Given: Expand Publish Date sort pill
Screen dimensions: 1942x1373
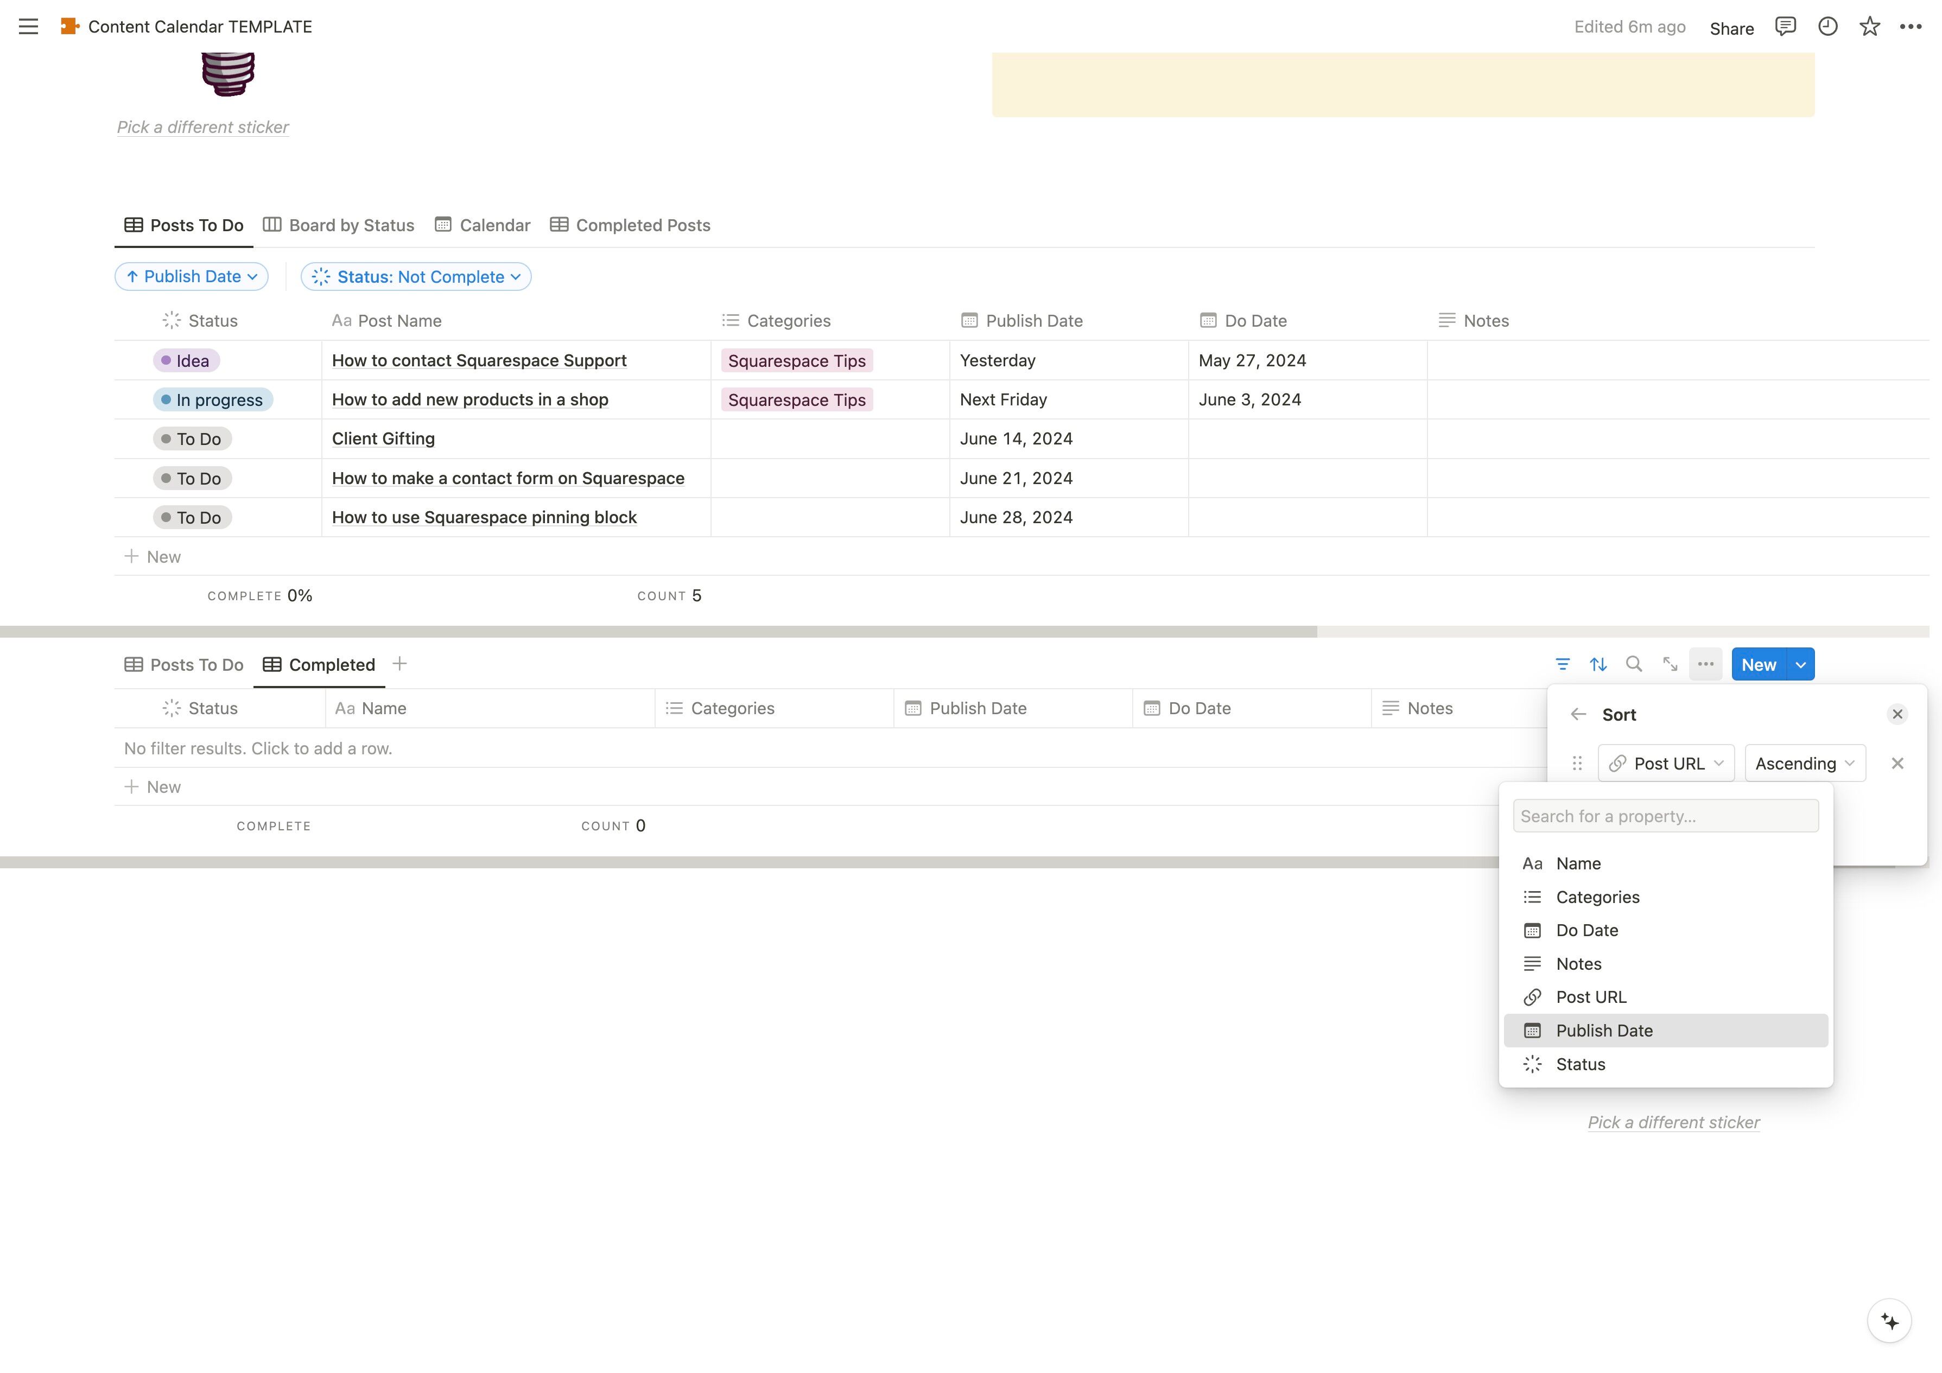Looking at the screenshot, I should pyautogui.click(x=191, y=277).
